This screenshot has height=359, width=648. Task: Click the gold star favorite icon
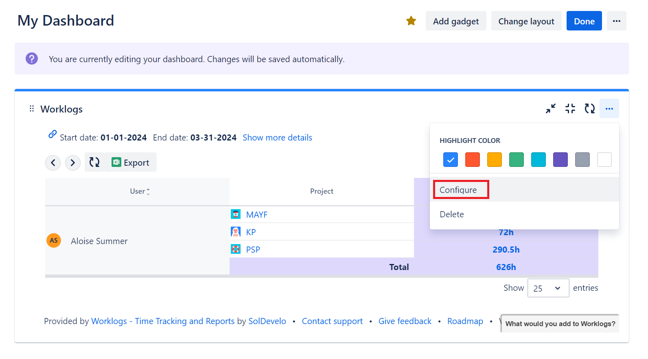(x=411, y=21)
